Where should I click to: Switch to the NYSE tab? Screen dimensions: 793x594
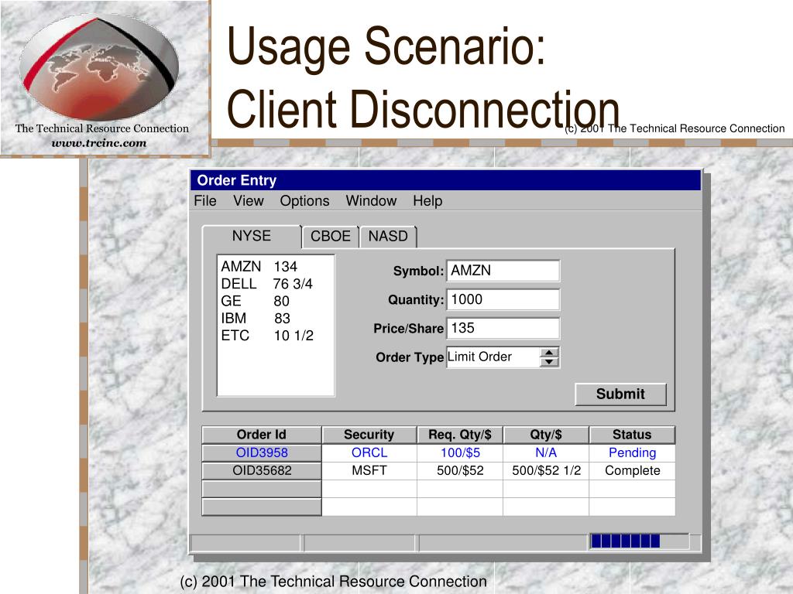252,236
